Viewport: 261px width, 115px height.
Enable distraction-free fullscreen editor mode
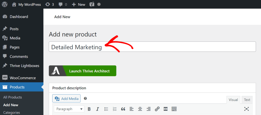246,109
